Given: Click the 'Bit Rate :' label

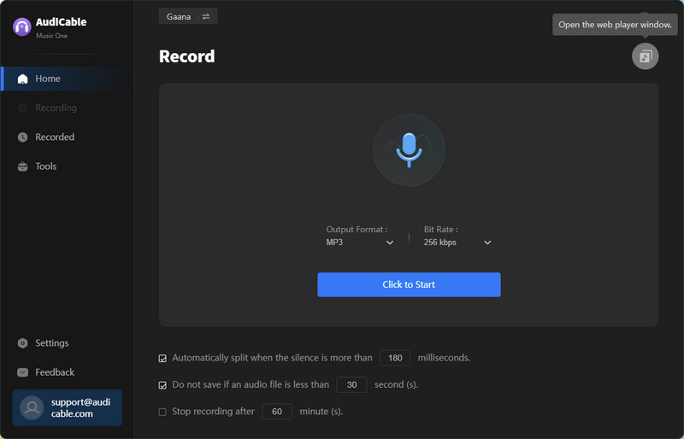Looking at the screenshot, I should click(440, 229).
